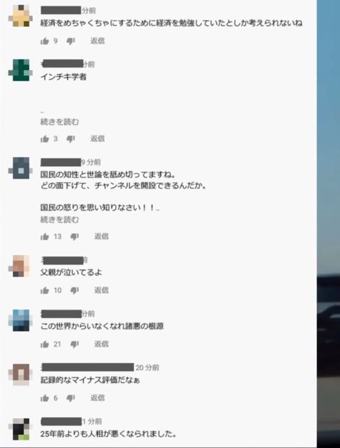340x448 pixels.
Task: Open avatar beside 25年前よりも人相 comment
Action: 20,428
